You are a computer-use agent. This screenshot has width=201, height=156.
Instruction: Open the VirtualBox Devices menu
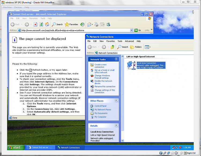point(18,7)
